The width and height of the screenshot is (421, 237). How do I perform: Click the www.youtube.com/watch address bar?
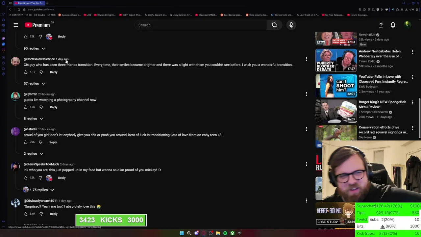(x=41, y=10)
